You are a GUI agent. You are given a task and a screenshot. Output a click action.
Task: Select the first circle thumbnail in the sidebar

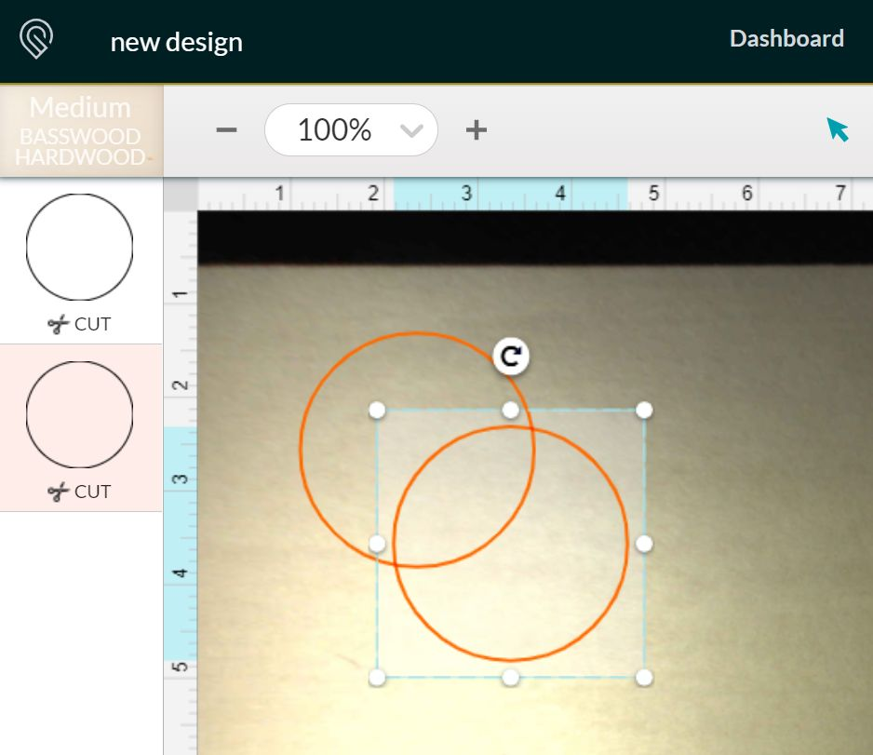point(80,248)
